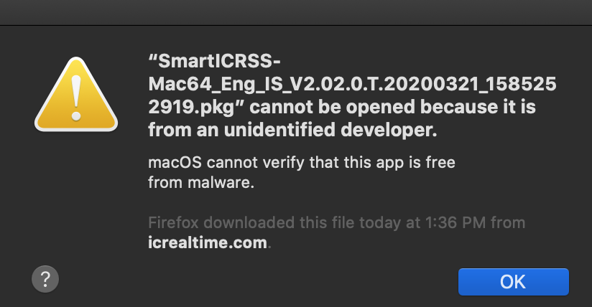
Task: Click the "macOS cannot verify that this app is free" line
Action: (302, 163)
